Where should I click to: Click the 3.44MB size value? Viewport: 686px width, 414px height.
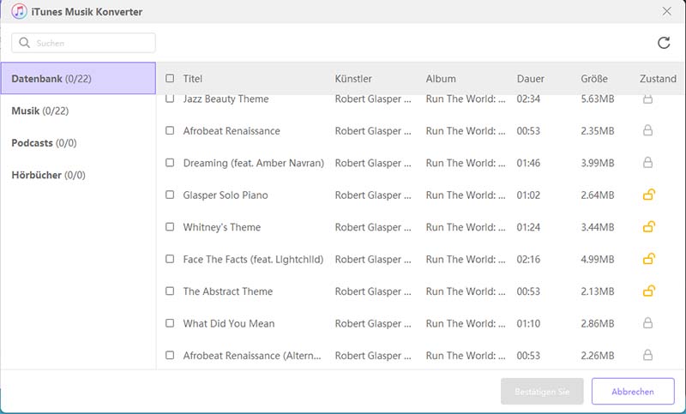pos(598,227)
